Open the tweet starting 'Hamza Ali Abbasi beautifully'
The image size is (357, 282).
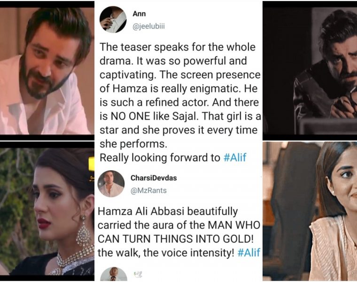[x=179, y=232]
